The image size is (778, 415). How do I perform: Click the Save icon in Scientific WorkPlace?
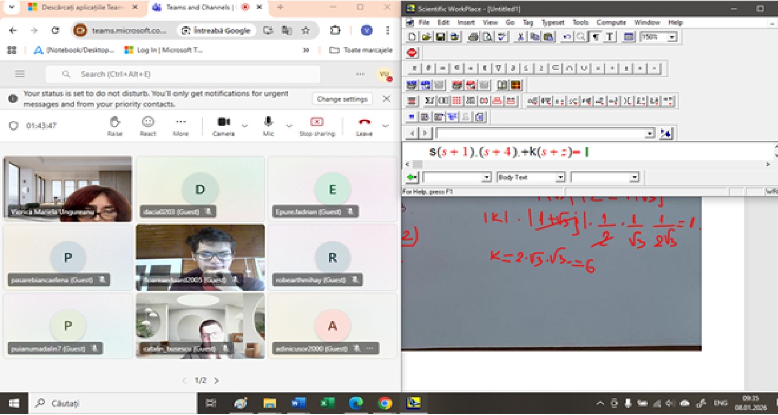click(x=441, y=37)
